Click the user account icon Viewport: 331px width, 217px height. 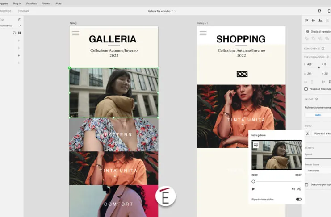point(319,11)
